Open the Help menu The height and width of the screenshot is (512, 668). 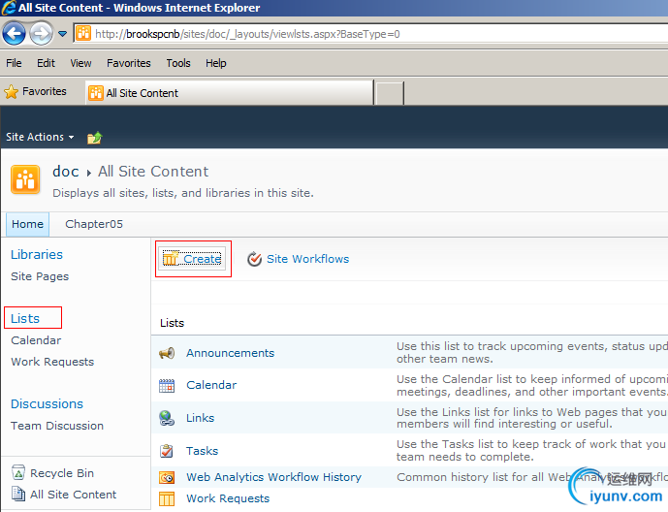(x=216, y=63)
